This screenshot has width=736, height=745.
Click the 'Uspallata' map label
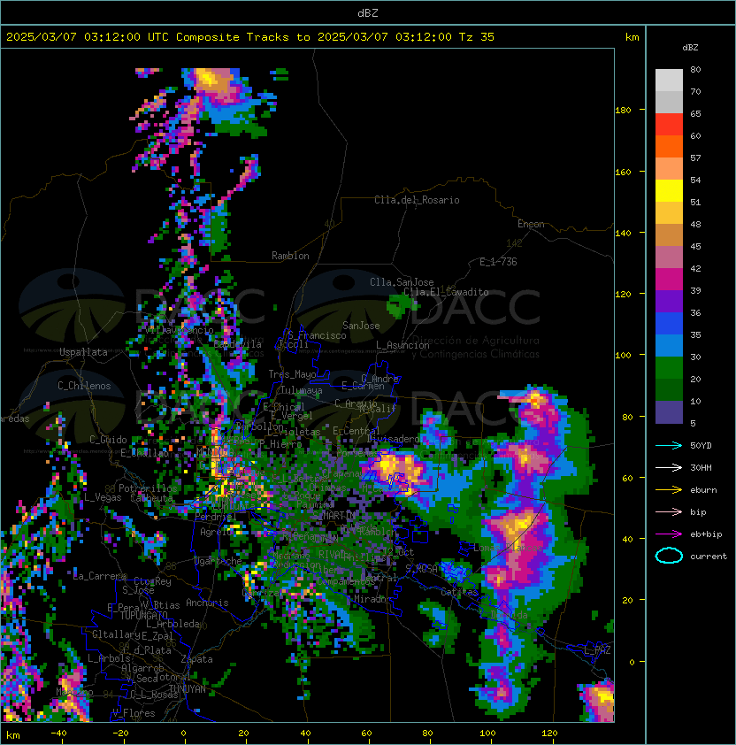pyautogui.click(x=83, y=352)
